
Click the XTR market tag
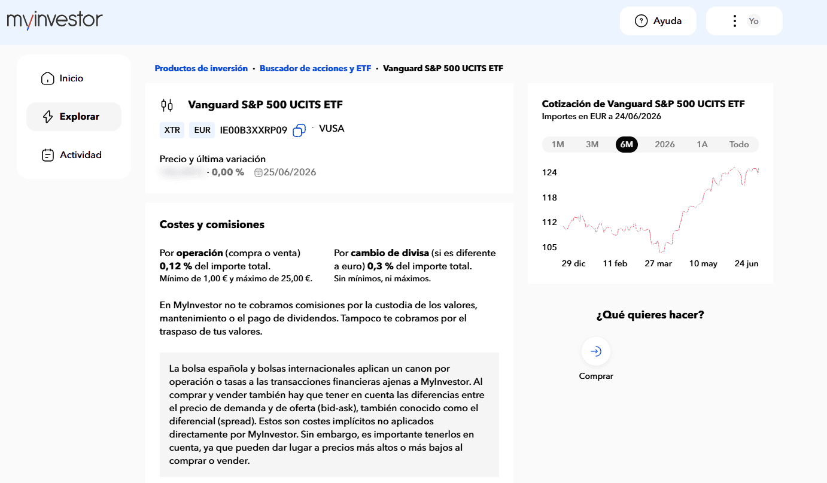tap(172, 130)
